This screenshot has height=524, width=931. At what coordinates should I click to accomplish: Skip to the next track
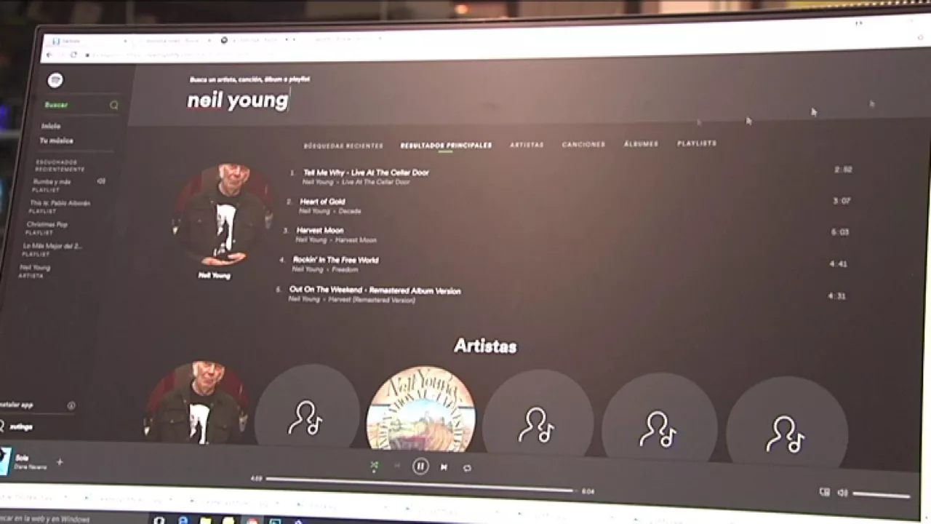444,467
